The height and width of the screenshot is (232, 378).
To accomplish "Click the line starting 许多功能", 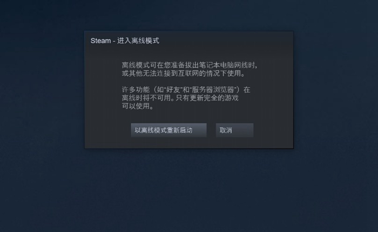I will (186, 90).
